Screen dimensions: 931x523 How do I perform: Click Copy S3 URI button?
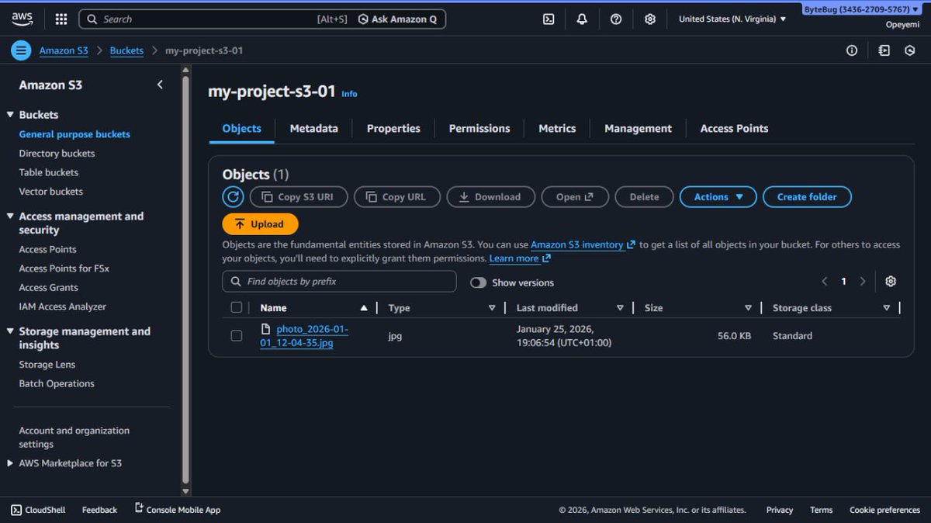tap(299, 197)
